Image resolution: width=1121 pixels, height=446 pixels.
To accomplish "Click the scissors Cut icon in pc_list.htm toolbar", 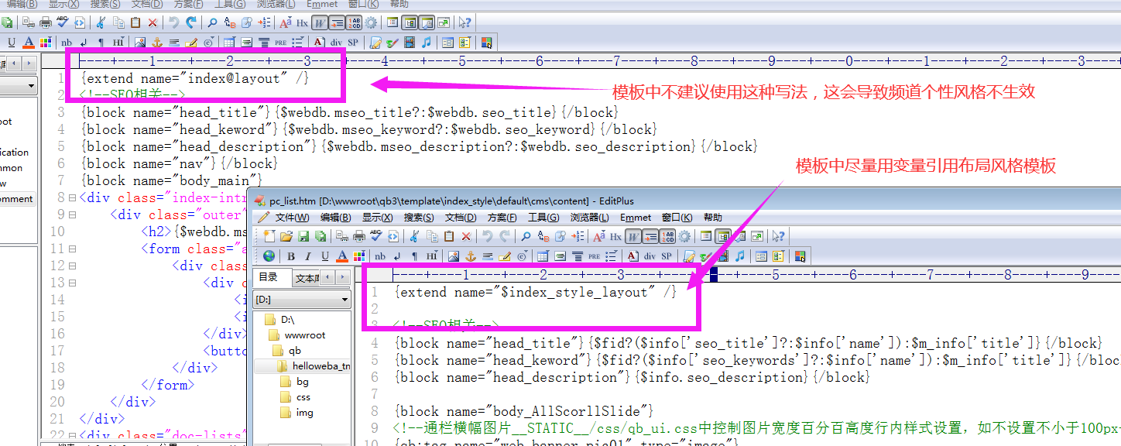I will coord(415,236).
